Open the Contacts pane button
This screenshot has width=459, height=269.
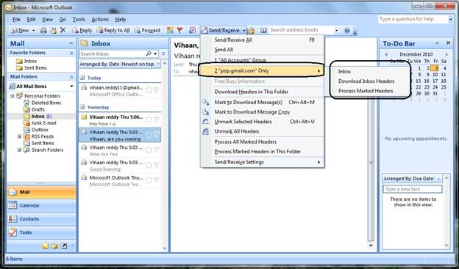point(41,219)
